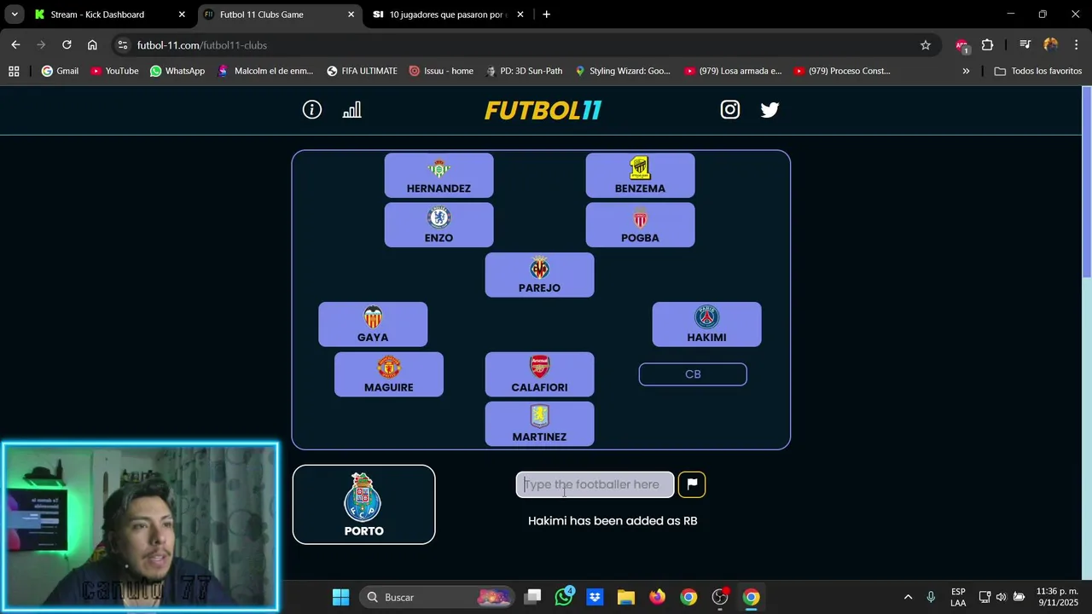Screen dimensions: 1092x614
Task: Open PD: 3D Sun-Path bookmark
Action: pos(524,71)
